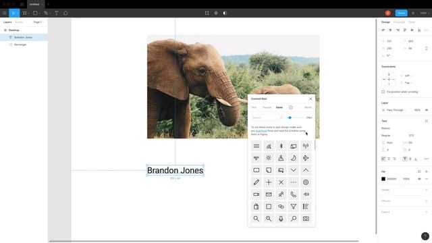This screenshot has width=432, height=243.
Task: Enable Fix position when scrolling checkbox
Action: coord(383,92)
